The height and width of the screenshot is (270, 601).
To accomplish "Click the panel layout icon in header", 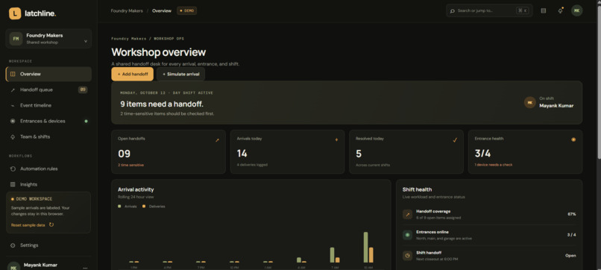I will coord(543,10).
